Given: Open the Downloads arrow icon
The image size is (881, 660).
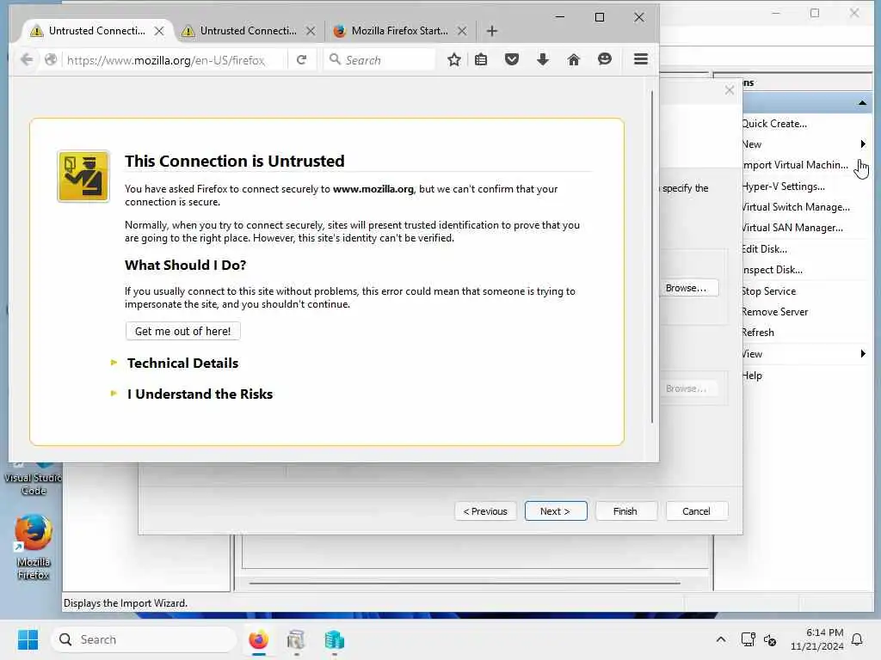Looking at the screenshot, I should tap(543, 59).
